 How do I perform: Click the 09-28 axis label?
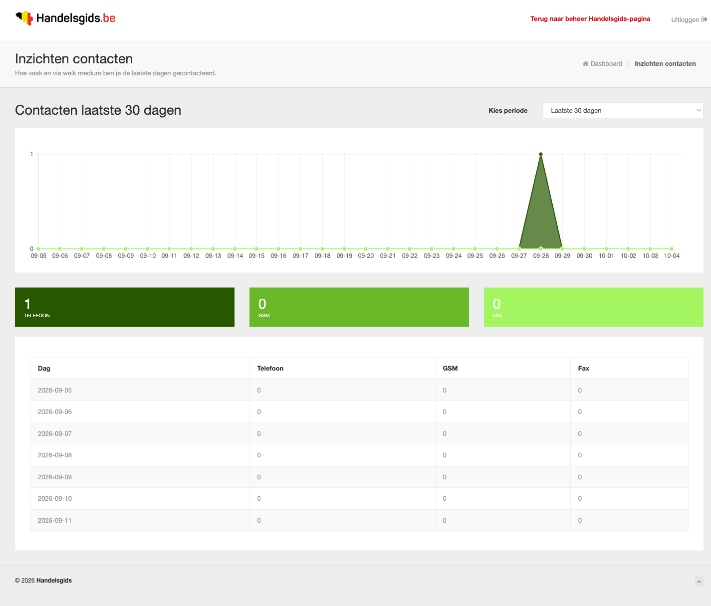[x=541, y=256]
